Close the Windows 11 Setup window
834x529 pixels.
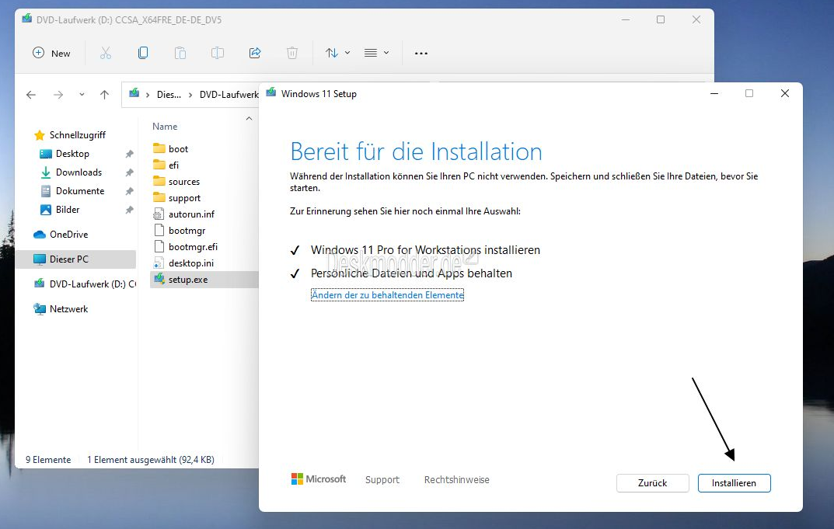pyautogui.click(x=784, y=93)
